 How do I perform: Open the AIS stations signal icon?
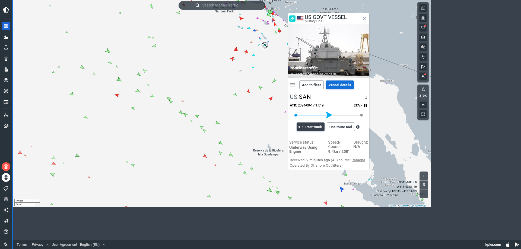coord(6,80)
